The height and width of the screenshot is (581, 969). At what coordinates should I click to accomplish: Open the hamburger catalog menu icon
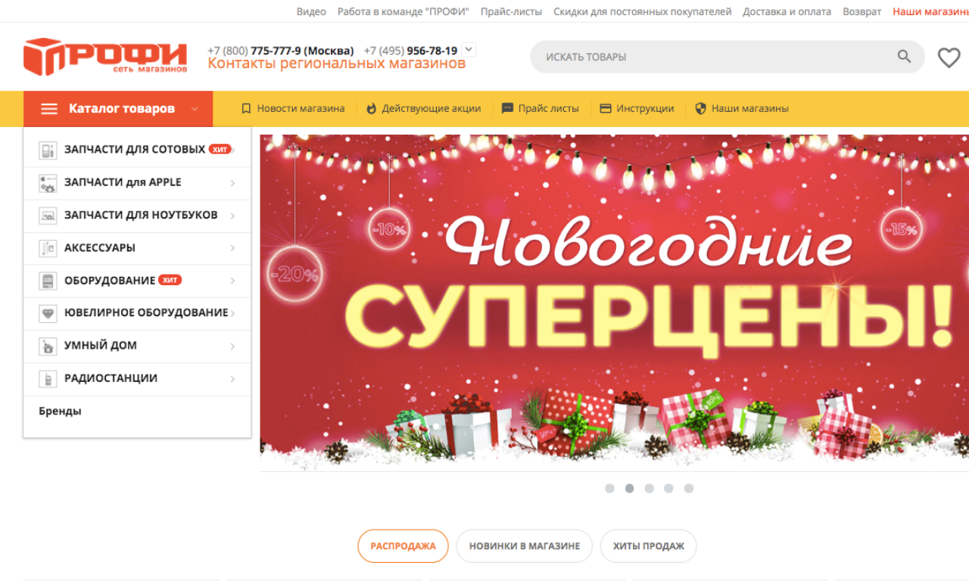pyautogui.click(x=49, y=109)
